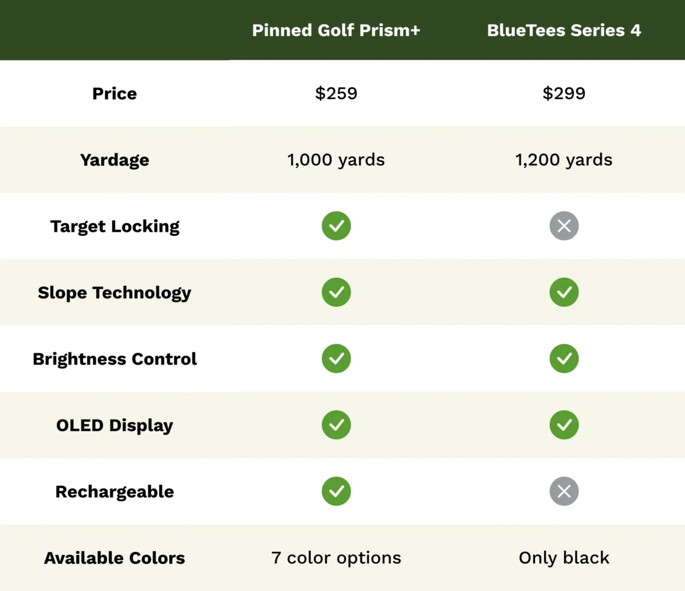Click the 1,200 yards value
The image size is (685, 591).
pyautogui.click(x=564, y=160)
